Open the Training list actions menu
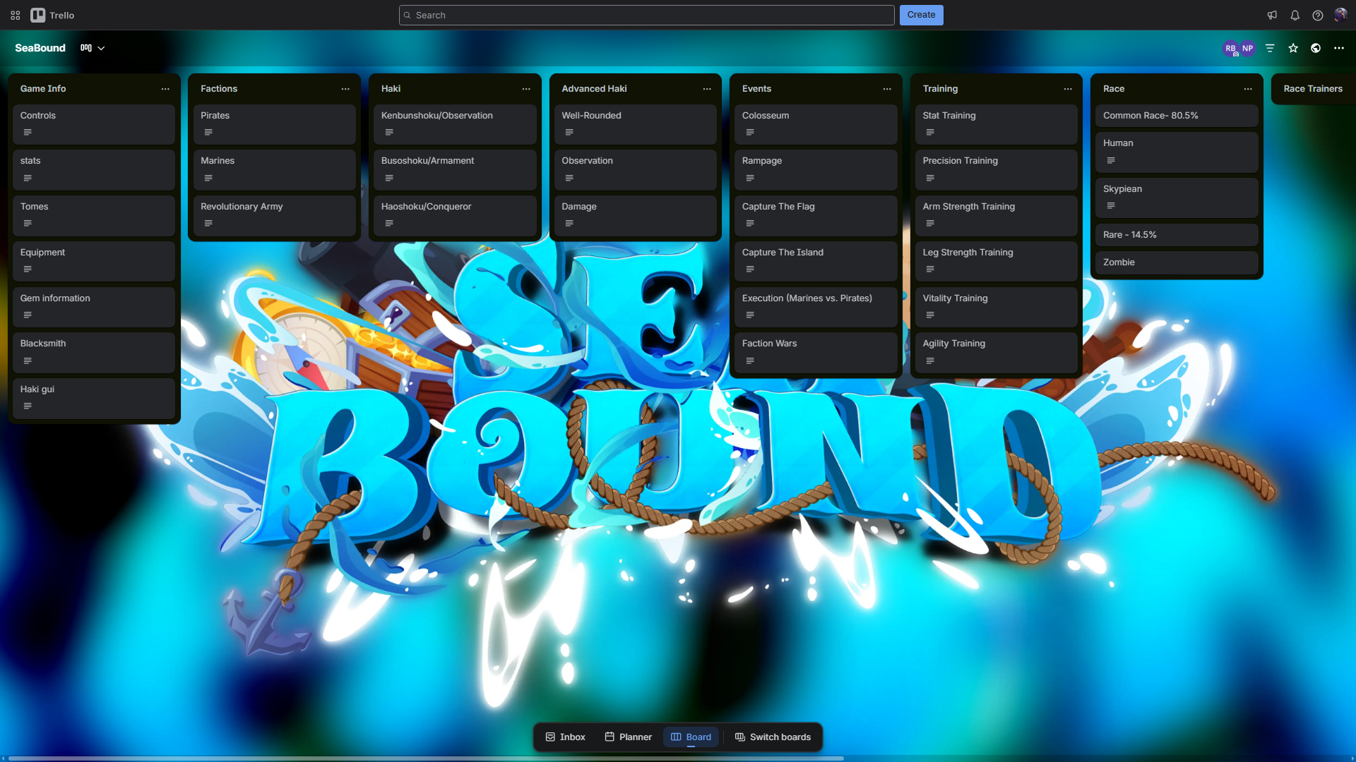This screenshot has height=762, width=1356. (1067, 89)
